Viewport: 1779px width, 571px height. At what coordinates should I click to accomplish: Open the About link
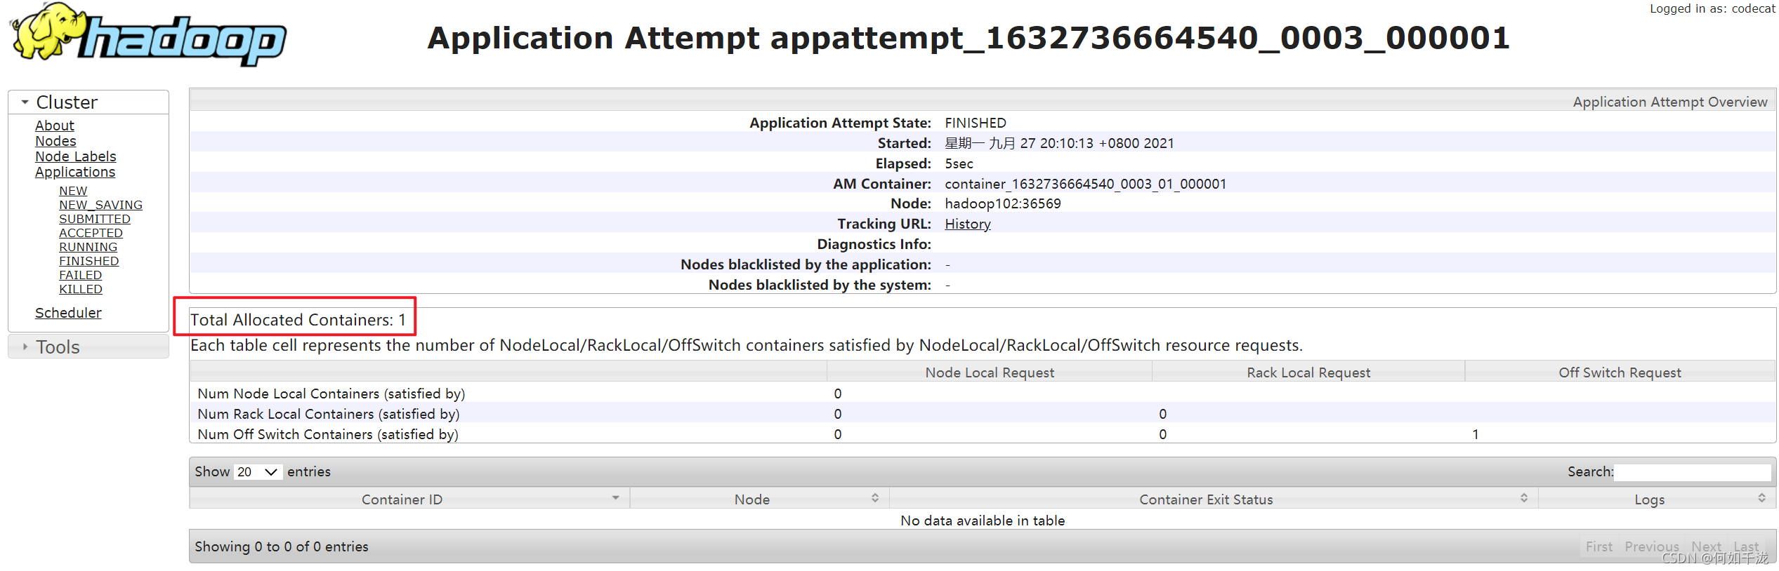point(55,126)
